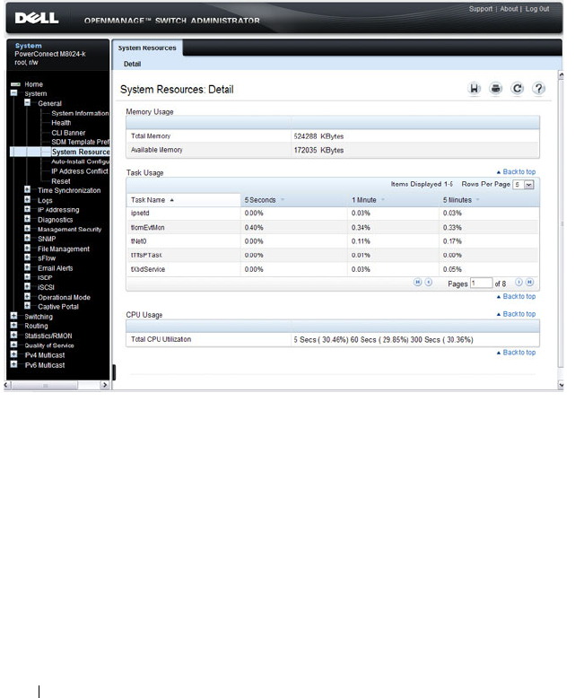The image size is (575, 698).
Task: Expand the Captive Portal node
Action: [27, 306]
